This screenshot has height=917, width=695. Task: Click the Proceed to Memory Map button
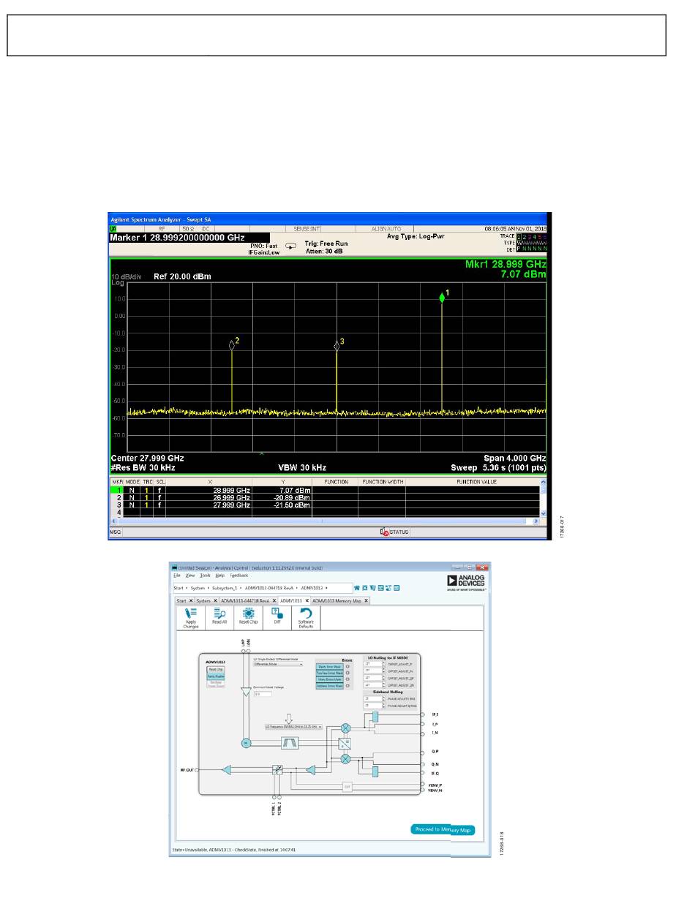click(443, 829)
